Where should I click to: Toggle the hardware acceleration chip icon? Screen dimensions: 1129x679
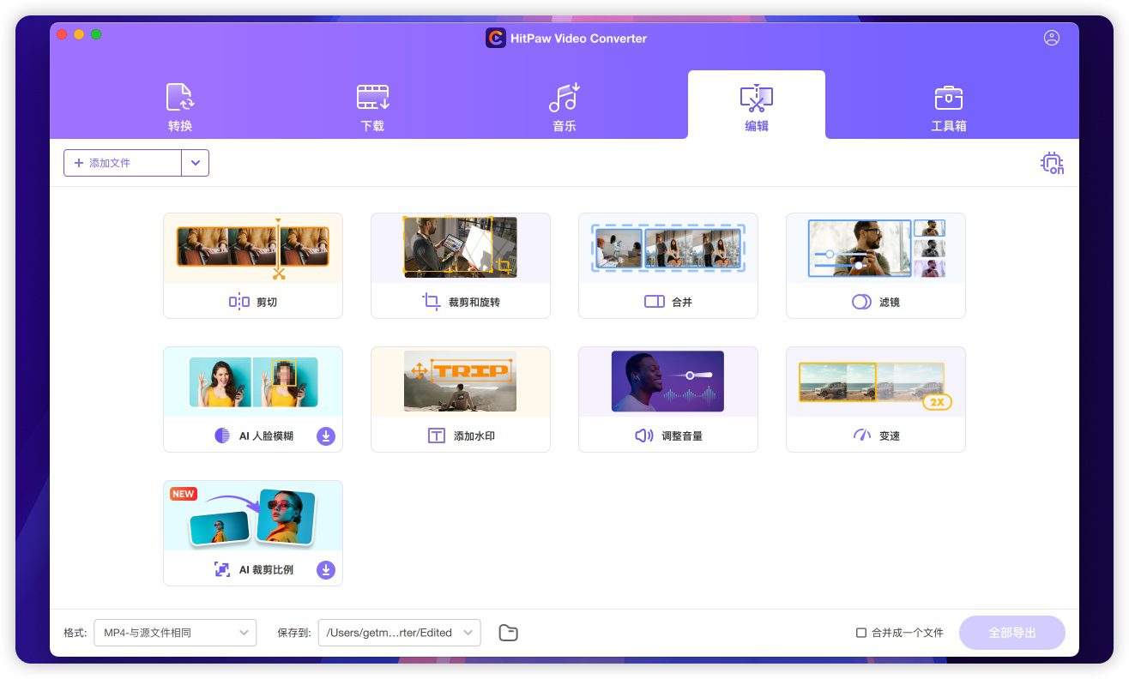click(x=1052, y=163)
